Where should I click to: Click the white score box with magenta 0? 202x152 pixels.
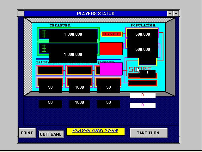143,105
